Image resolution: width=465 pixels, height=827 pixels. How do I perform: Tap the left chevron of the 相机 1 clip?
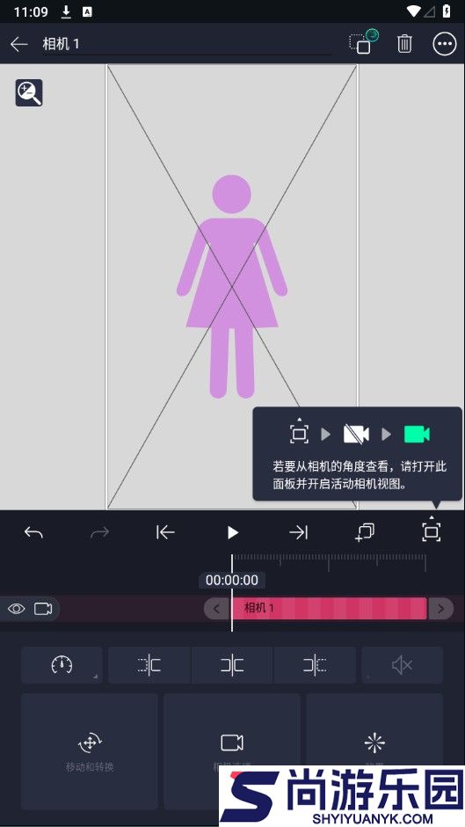216,609
